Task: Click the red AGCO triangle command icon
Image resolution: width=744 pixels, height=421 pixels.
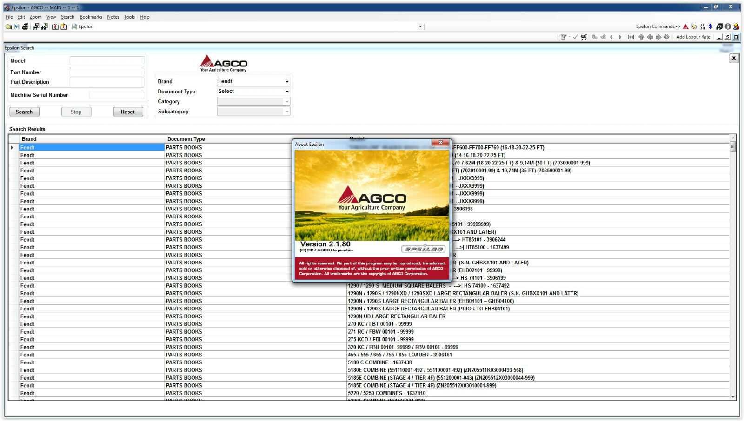Action: [x=685, y=26]
